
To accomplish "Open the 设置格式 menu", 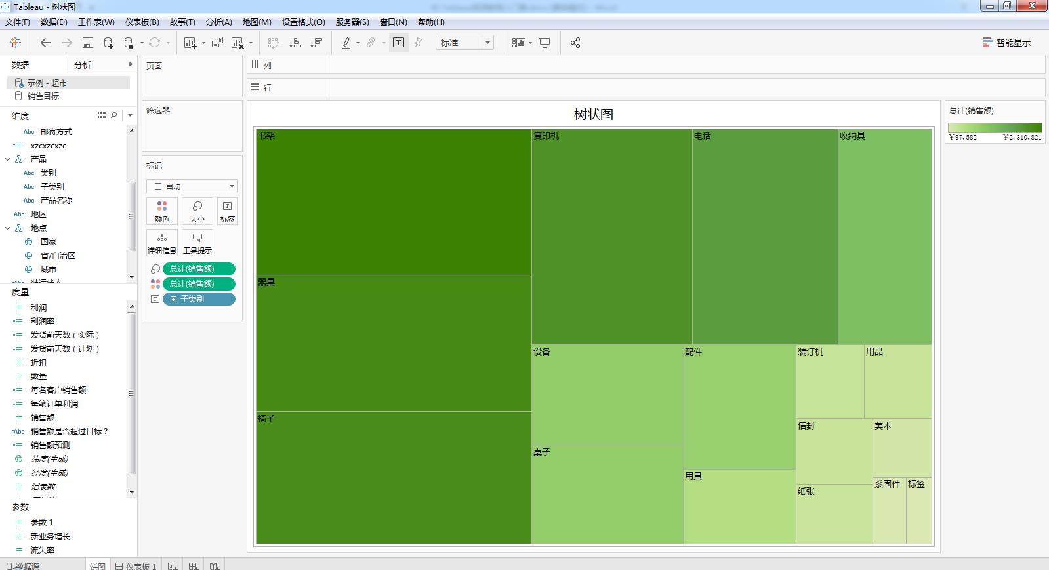I will click(x=303, y=22).
